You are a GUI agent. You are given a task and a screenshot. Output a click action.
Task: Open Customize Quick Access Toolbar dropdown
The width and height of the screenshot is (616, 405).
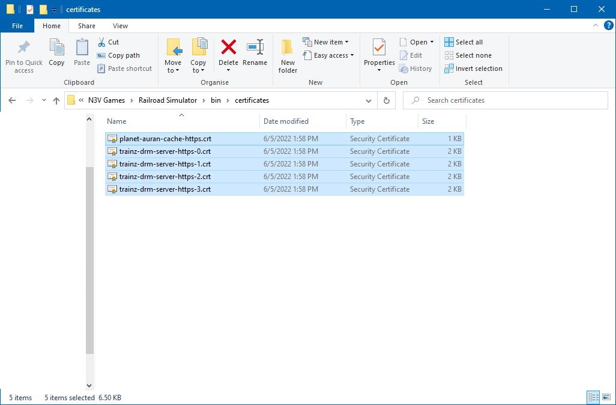[54, 10]
